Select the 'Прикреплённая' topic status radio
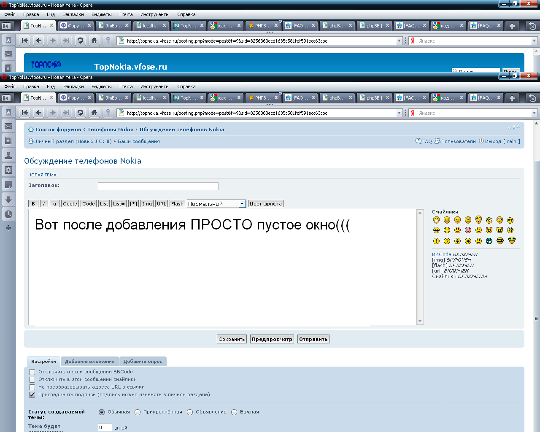Viewport: 540px width, 432px height. tap(138, 412)
